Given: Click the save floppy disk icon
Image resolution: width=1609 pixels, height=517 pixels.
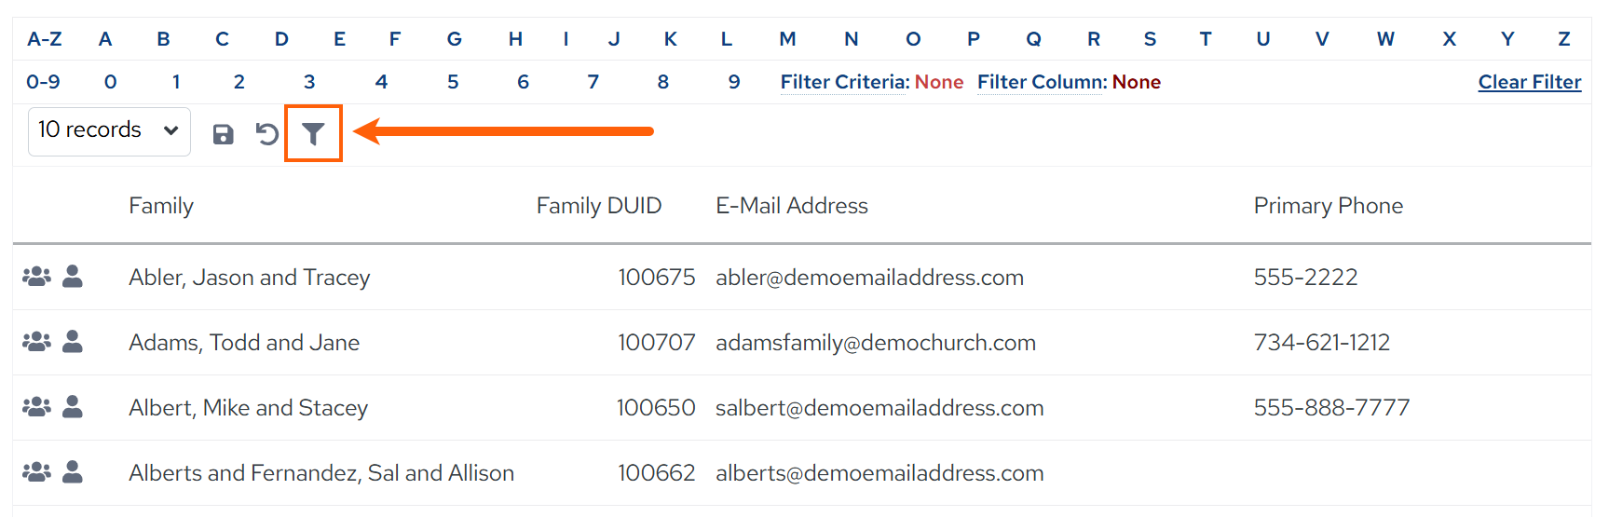Looking at the screenshot, I should (x=223, y=134).
